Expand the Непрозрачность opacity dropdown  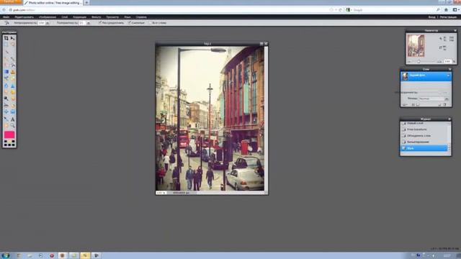(48, 23)
